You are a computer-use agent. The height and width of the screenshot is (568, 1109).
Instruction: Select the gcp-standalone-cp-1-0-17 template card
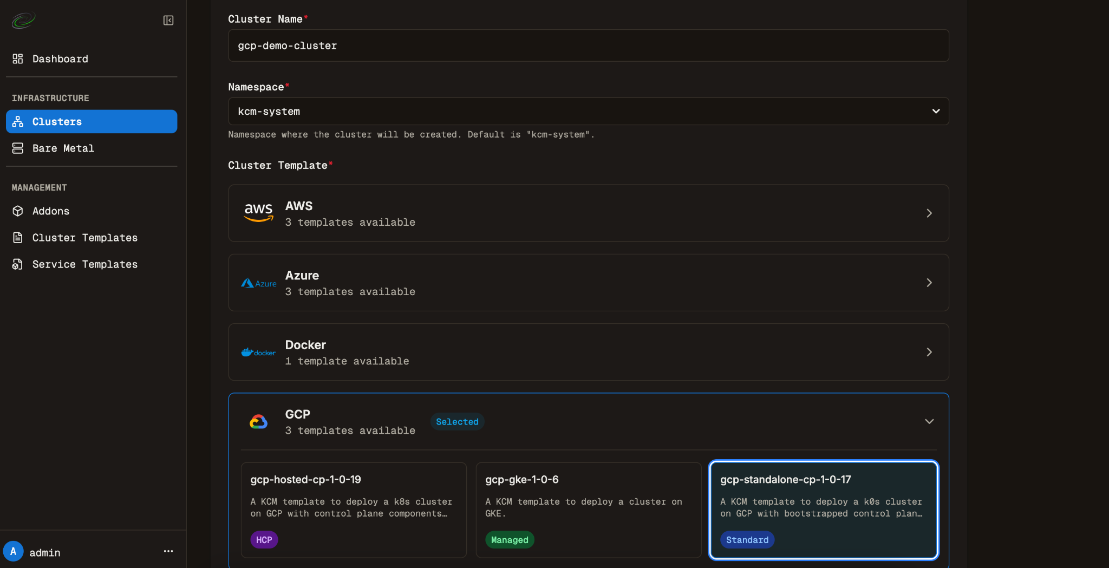pos(823,510)
